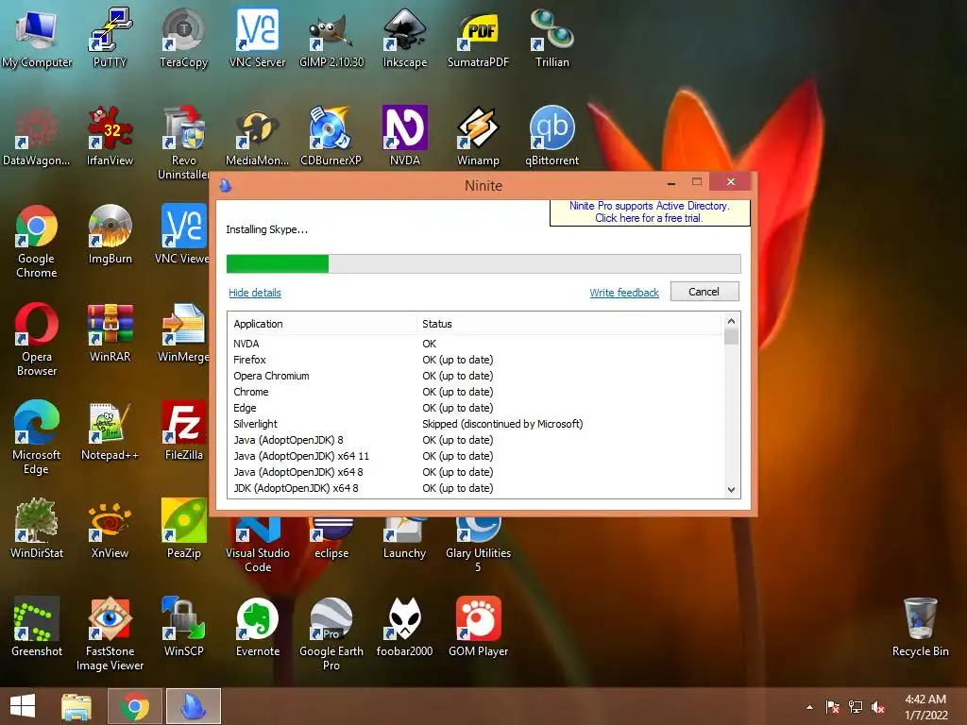Image resolution: width=967 pixels, height=725 pixels.
Task: Open Revo Uninstaller desktop icon
Action: [x=183, y=143]
